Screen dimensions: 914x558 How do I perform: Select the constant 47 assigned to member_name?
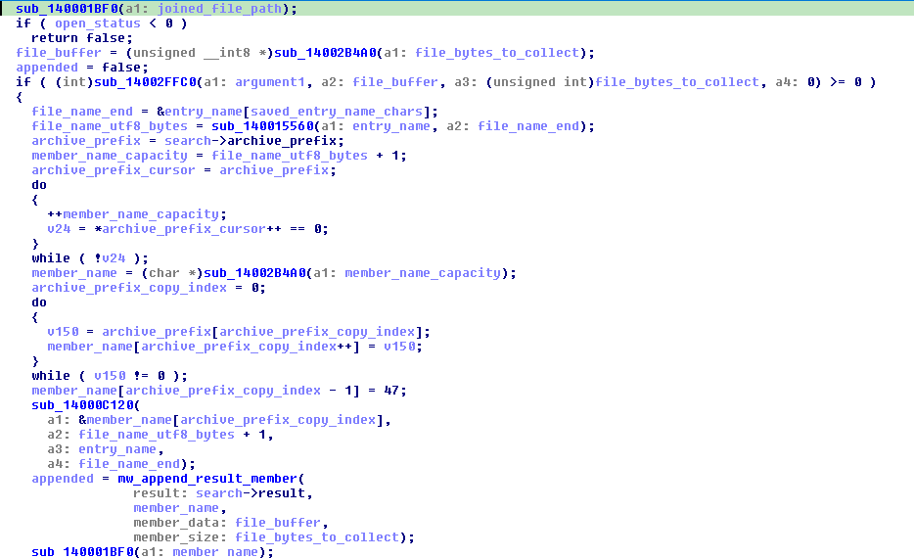[391, 390]
